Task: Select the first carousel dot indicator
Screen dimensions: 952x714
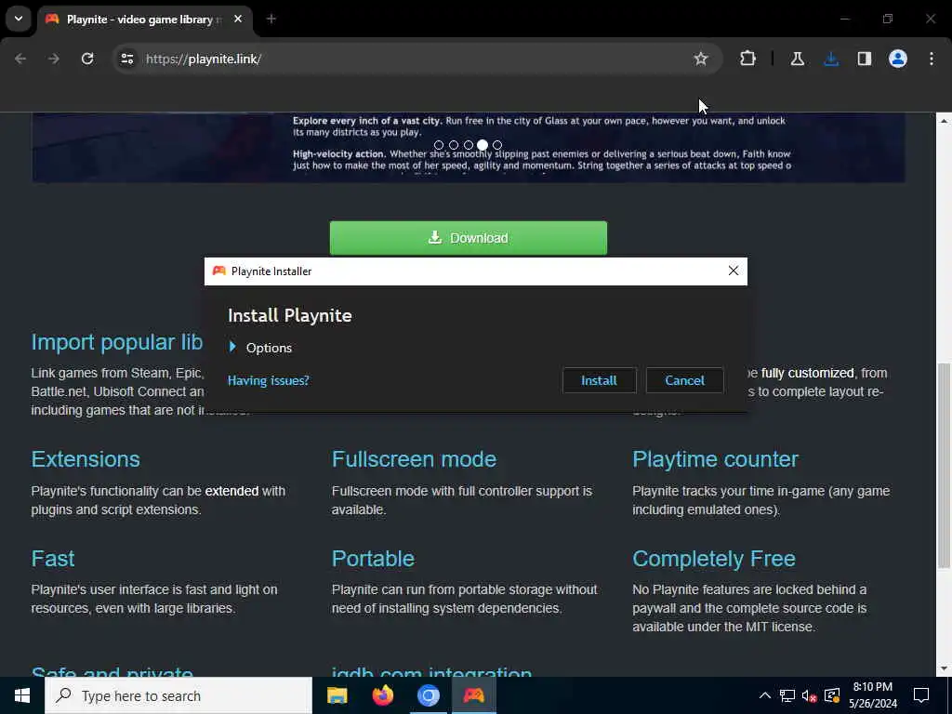Action: tap(439, 145)
